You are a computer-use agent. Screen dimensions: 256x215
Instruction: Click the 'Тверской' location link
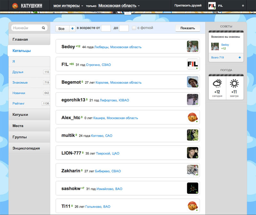pyautogui.click(x=103, y=153)
